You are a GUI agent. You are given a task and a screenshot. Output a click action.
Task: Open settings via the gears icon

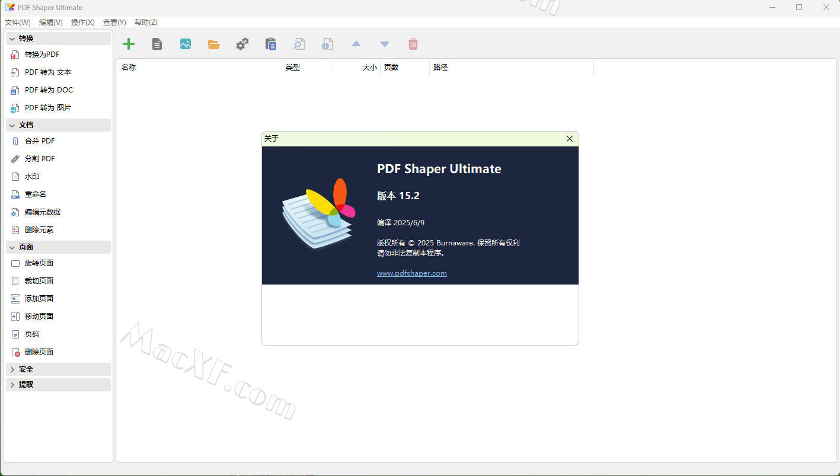tap(242, 44)
